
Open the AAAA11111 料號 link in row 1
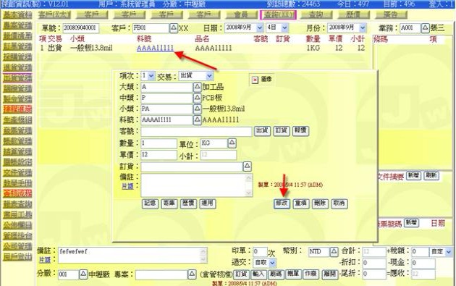coord(156,48)
